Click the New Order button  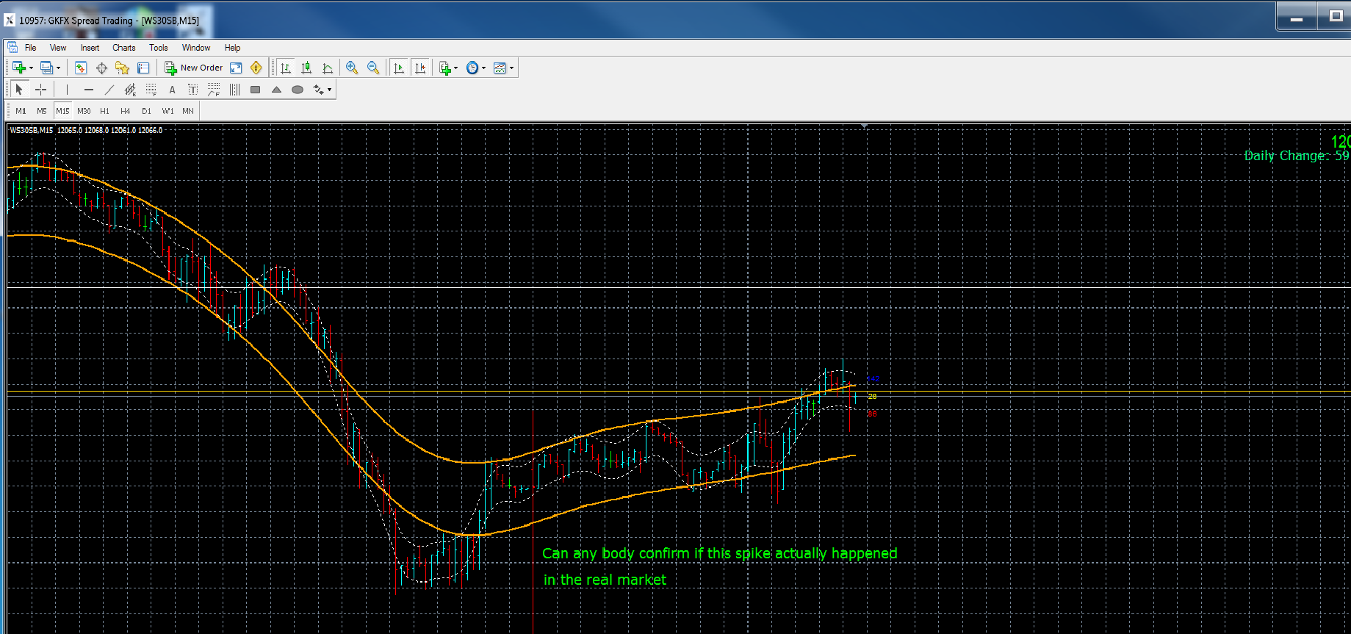click(194, 68)
